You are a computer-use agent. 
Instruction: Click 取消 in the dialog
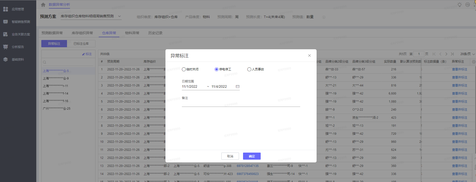(x=230, y=156)
